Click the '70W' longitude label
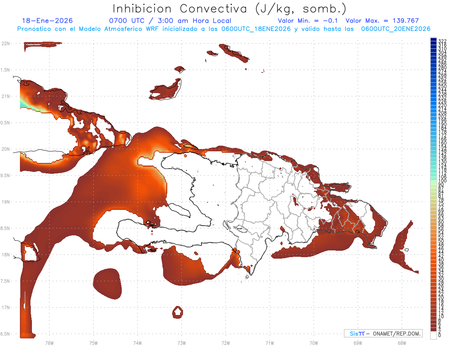Image resolution: width=451 pixels, height=348 pixels. pos(314,343)
